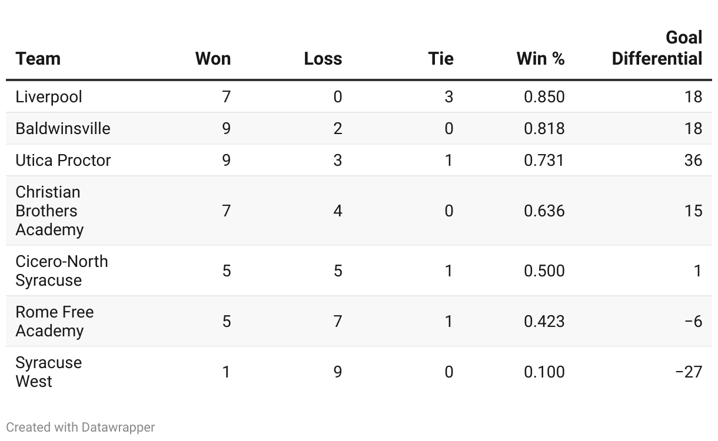
Task: Select the Liverpool team row
Action: pos(49,97)
